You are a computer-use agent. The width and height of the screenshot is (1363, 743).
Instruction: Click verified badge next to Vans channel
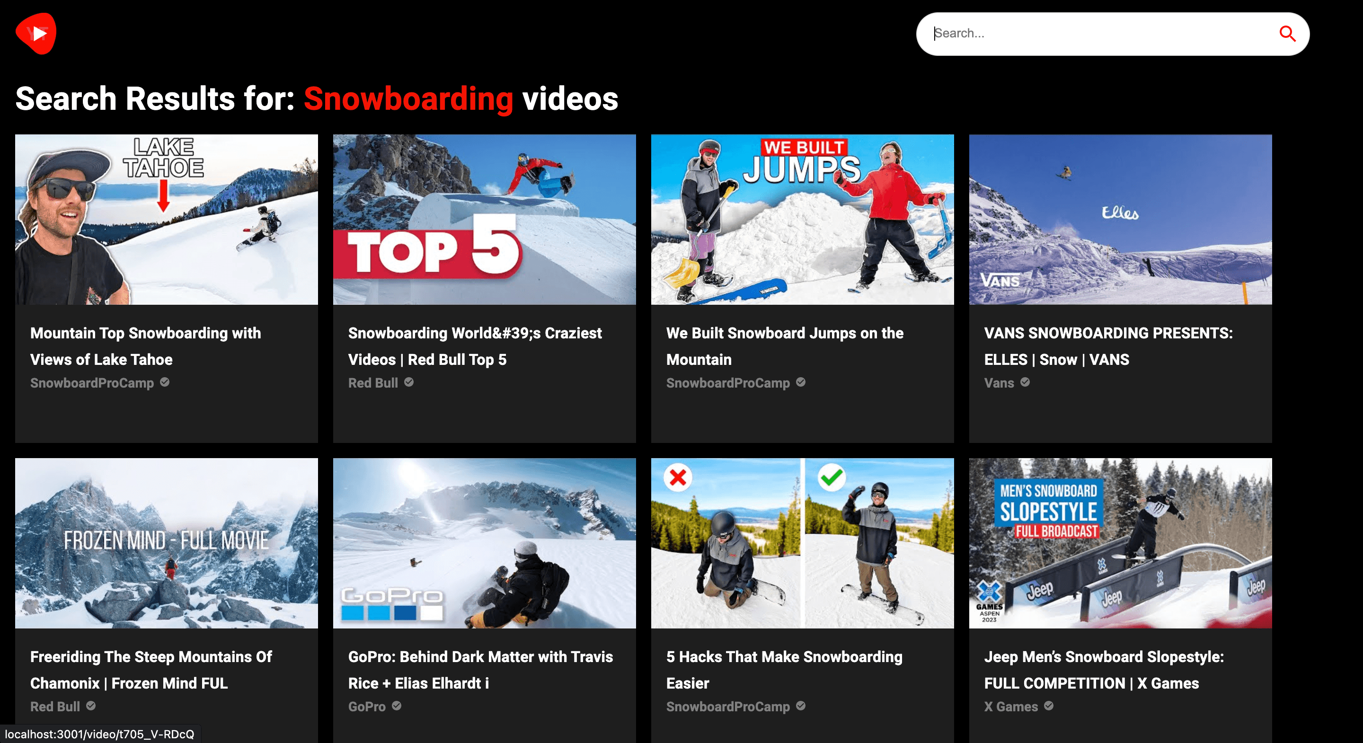pos(1025,382)
